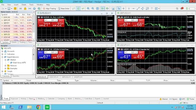196x110 pixels.
Task: Click the volume field on USDJPY panel
Action: 131,52
